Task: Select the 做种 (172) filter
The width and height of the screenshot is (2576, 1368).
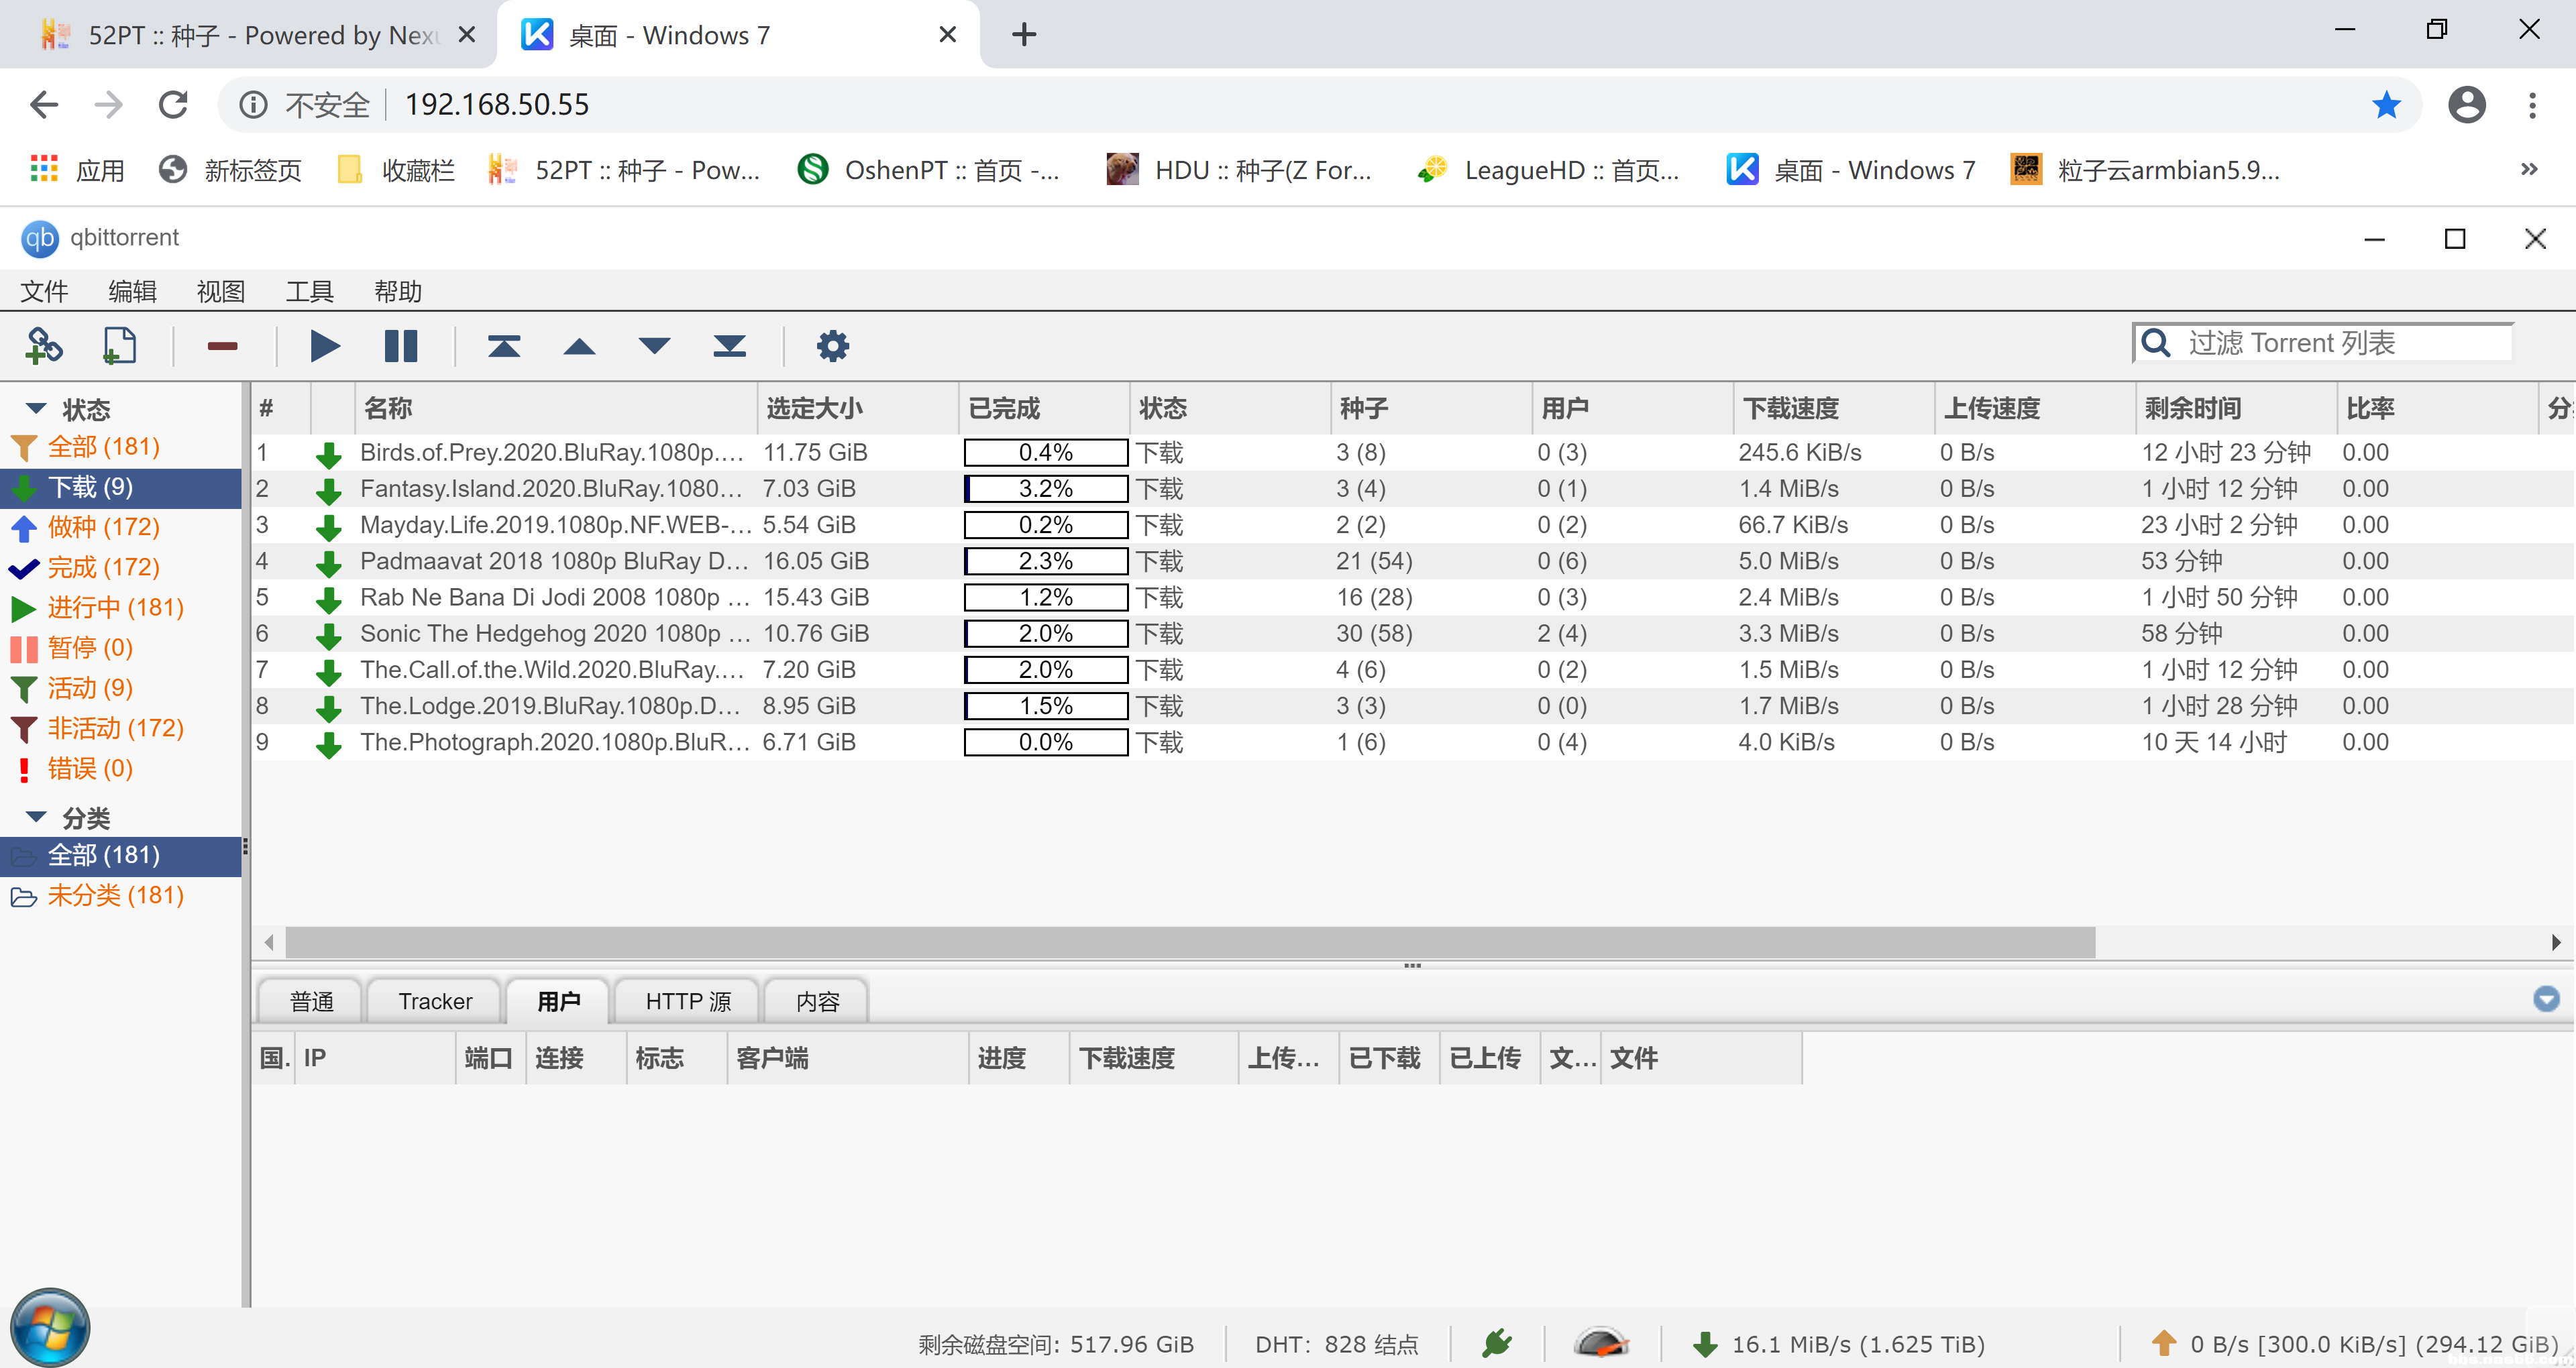Action: [103, 527]
